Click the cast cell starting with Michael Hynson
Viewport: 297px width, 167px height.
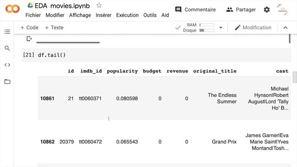268,98
